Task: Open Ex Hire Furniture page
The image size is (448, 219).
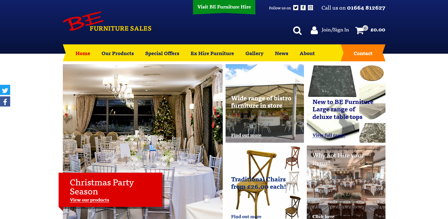Action: [212, 53]
